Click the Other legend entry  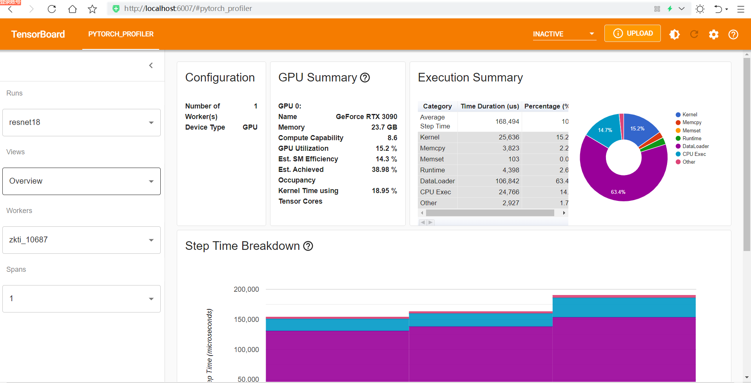coord(686,162)
